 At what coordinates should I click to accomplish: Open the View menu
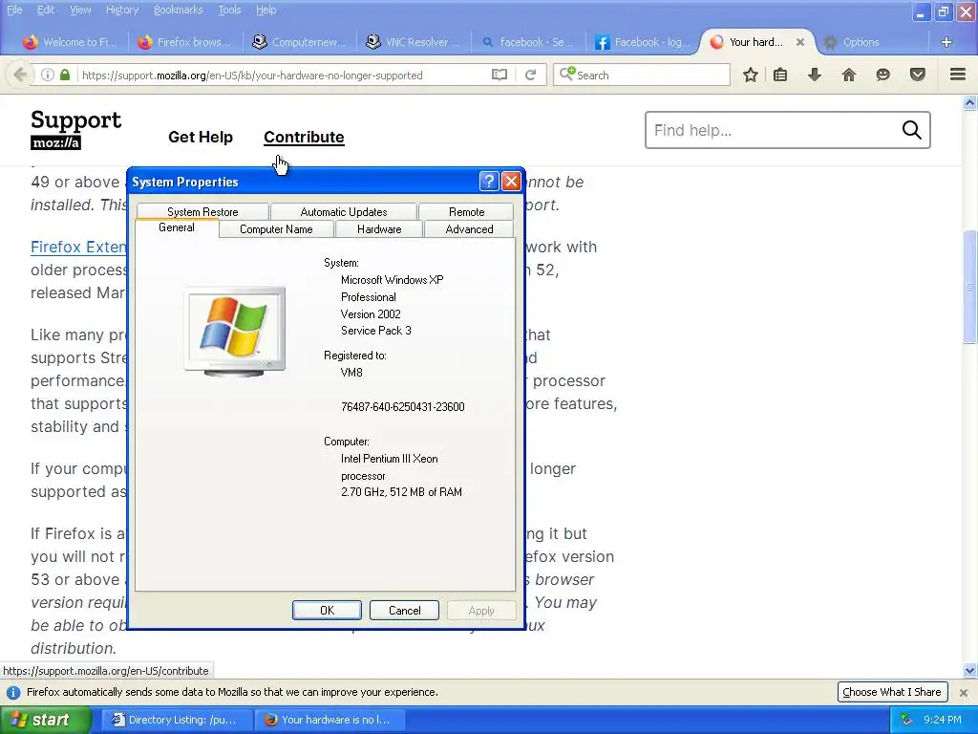coord(80,10)
